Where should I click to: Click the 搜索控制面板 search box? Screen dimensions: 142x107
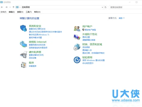pos(126,7)
